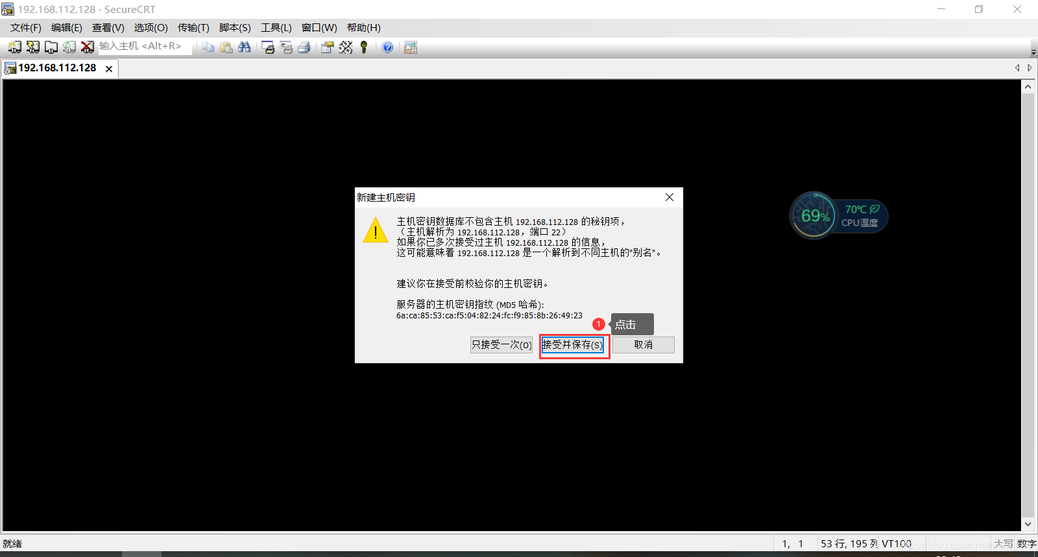
Task: Open Session Options toolbar icon
Action: coord(328,47)
